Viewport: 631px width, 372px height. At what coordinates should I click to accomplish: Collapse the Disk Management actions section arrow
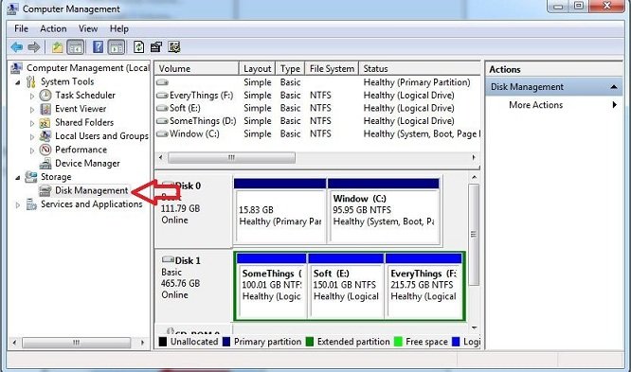click(x=614, y=87)
